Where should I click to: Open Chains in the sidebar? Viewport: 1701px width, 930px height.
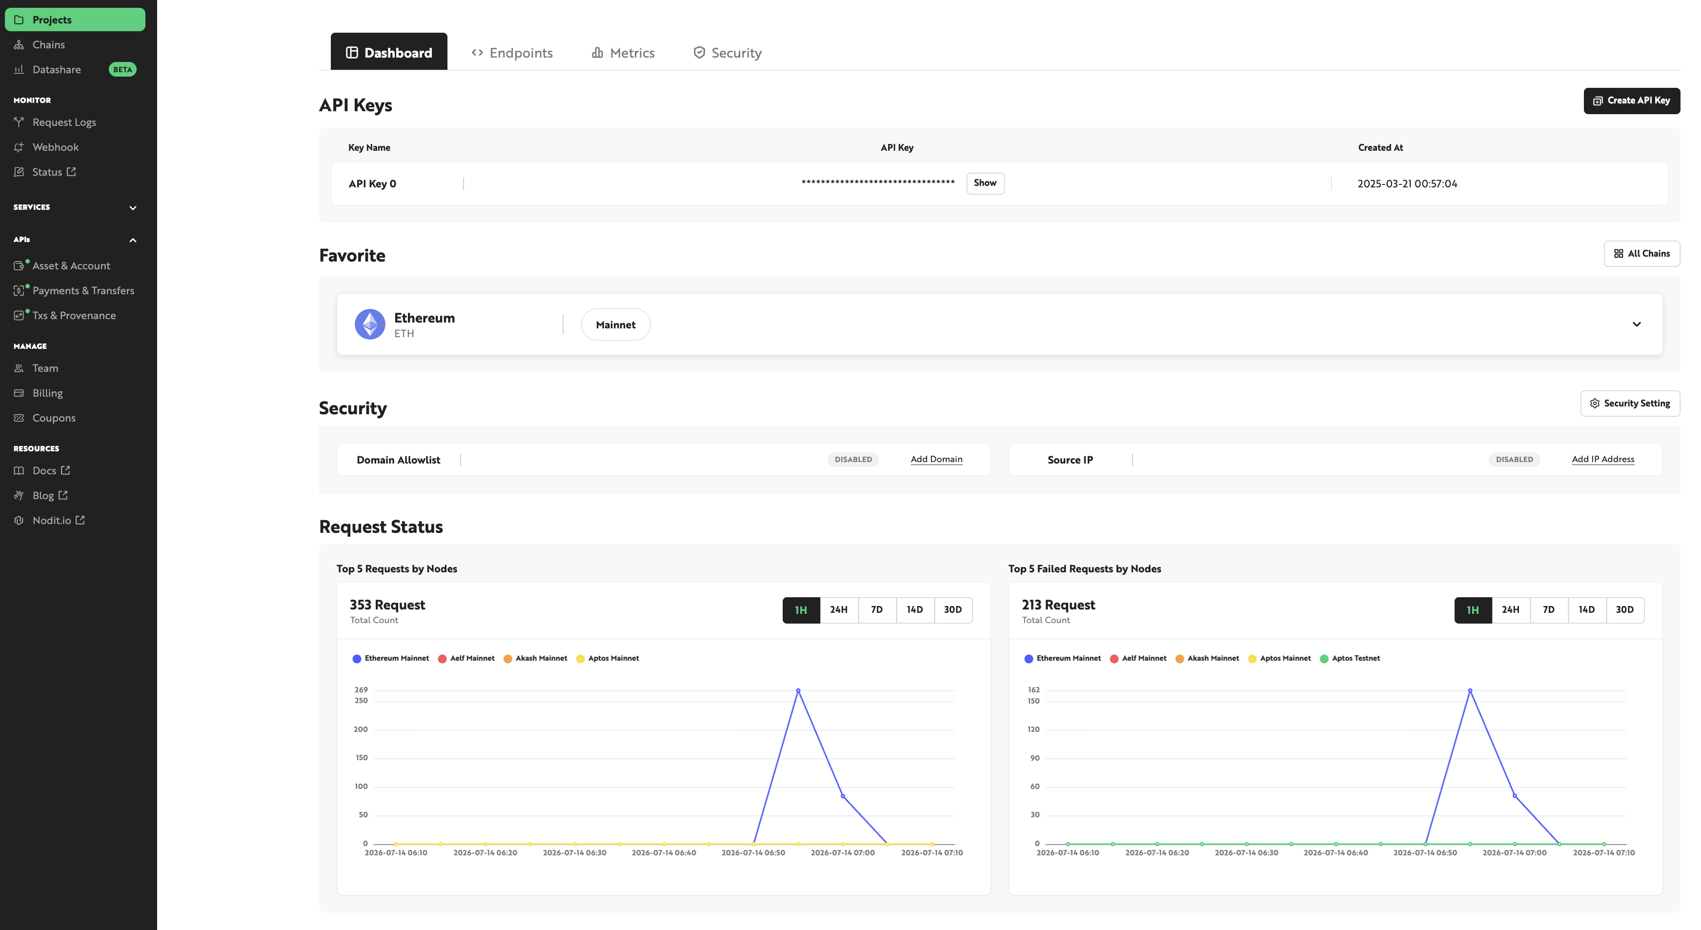point(48,44)
